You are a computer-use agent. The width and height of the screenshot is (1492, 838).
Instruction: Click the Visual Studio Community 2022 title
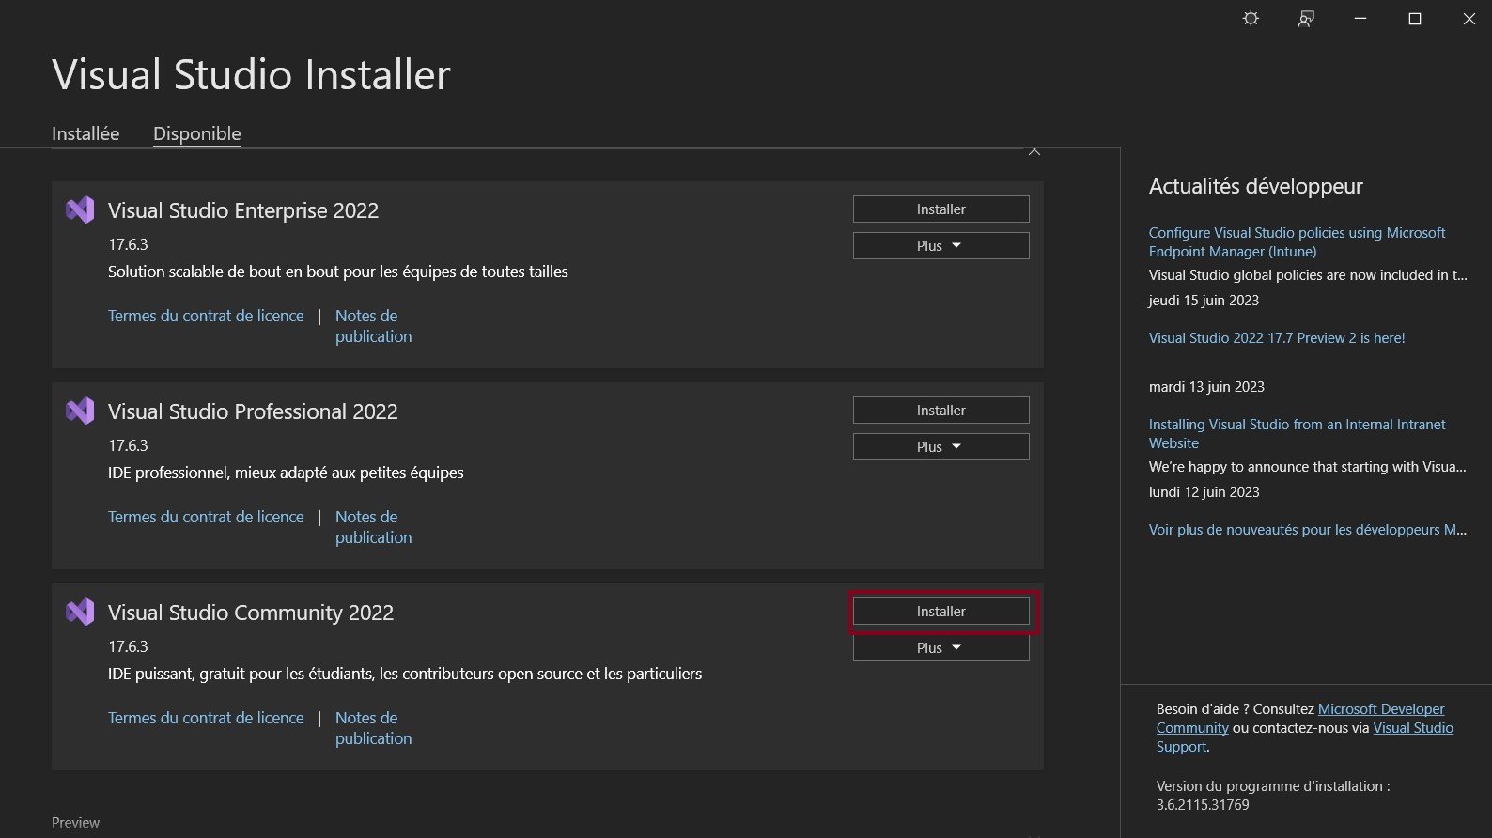(251, 613)
